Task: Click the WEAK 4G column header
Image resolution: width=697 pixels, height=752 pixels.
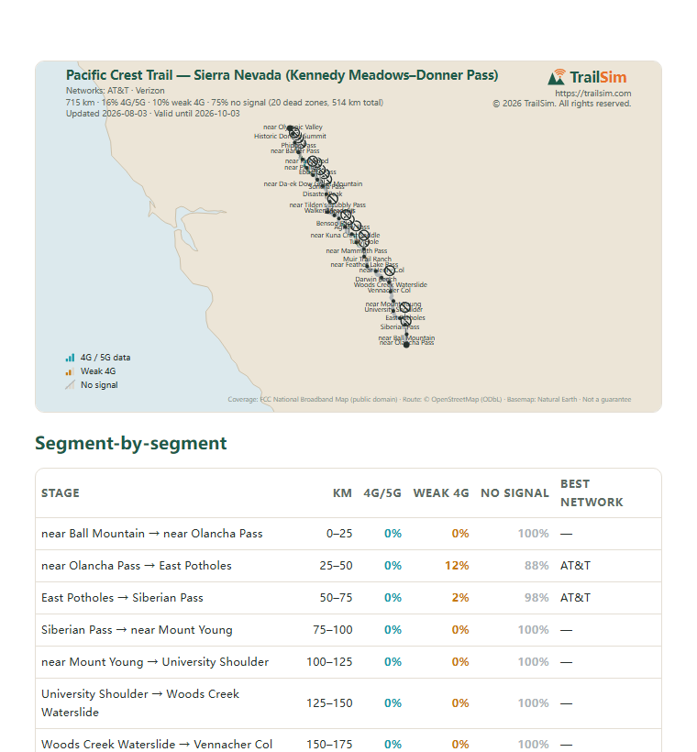Action: click(x=441, y=493)
